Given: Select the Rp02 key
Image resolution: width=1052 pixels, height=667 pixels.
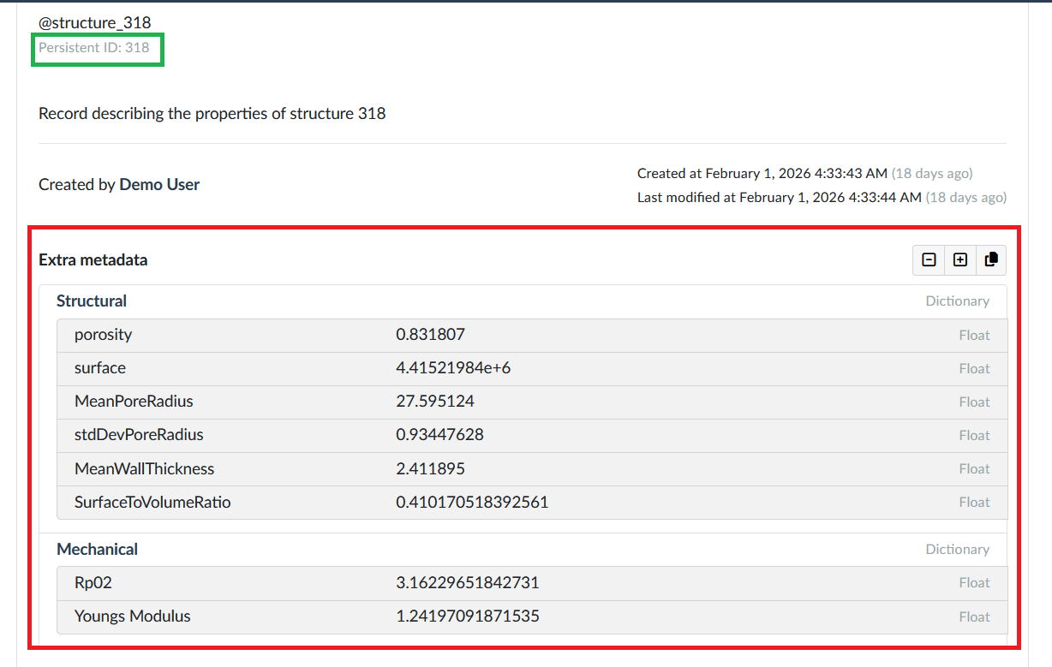Looking at the screenshot, I should tap(93, 583).
